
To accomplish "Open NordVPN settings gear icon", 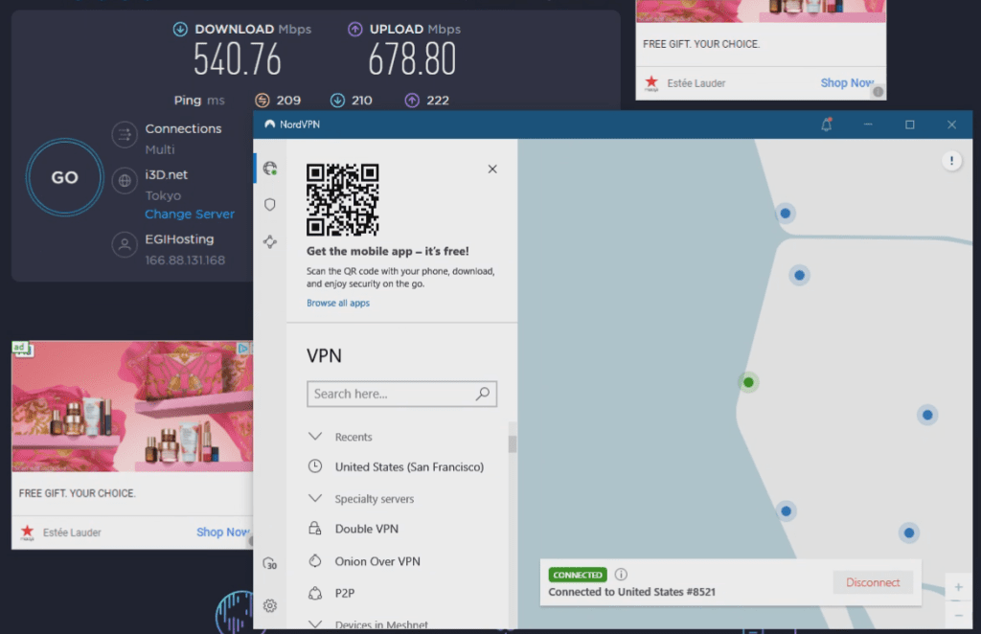I will 269,605.
